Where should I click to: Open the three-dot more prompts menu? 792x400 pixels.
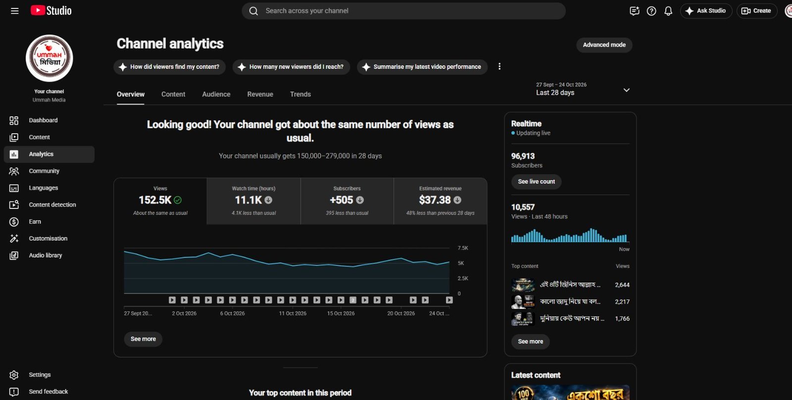click(499, 66)
